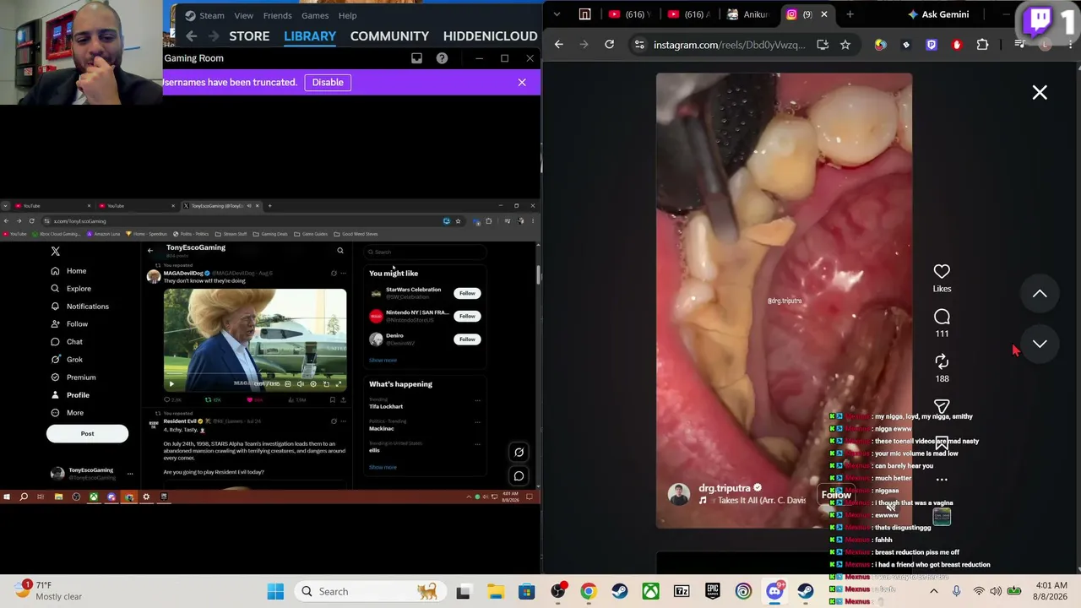Close the Instagram reel viewer with X
The image size is (1081, 608).
(1040, 92)
